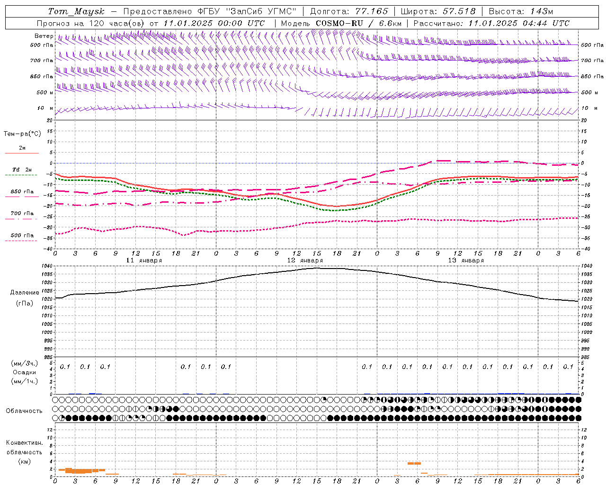Screen dimensions: 606x485
Task: Click the Осадки panel label
Action: pyautogui.click(x=25, y=372)
